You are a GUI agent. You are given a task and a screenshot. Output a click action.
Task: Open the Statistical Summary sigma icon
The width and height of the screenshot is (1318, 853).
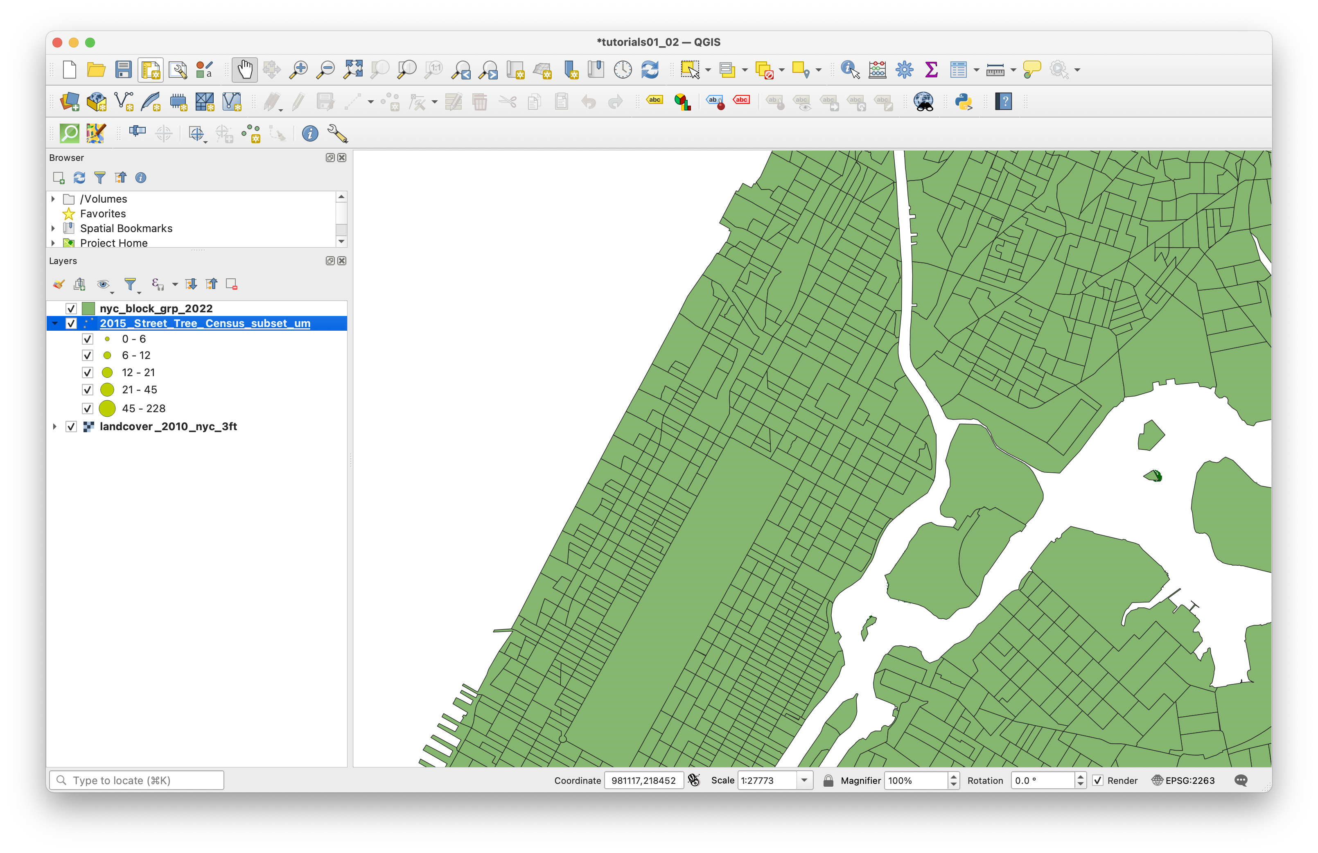coord(931,70)
